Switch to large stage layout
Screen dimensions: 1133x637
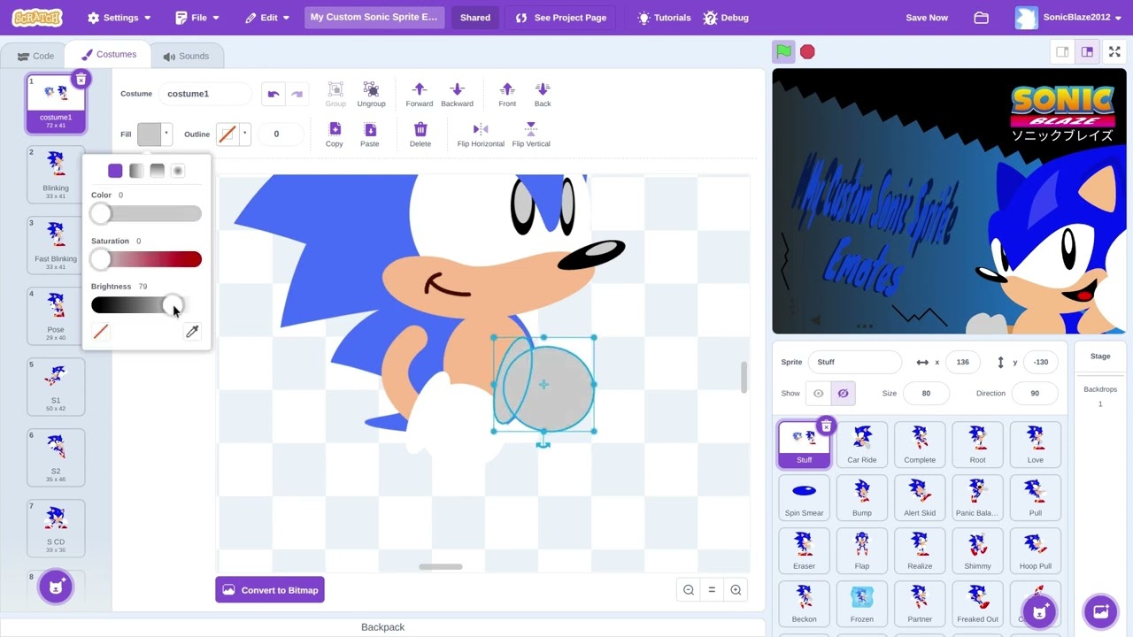click(x=1087, y=52)
